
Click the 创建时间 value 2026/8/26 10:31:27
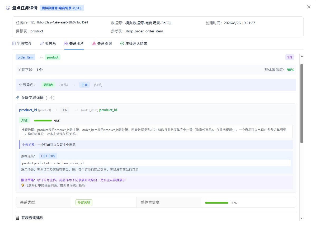click(239, 23)
